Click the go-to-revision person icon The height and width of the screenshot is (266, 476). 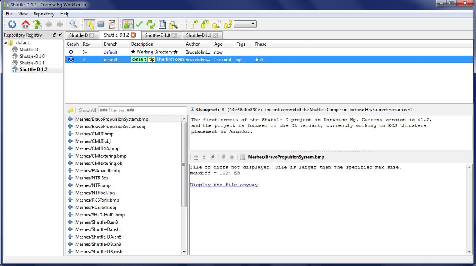pos(37,24)
